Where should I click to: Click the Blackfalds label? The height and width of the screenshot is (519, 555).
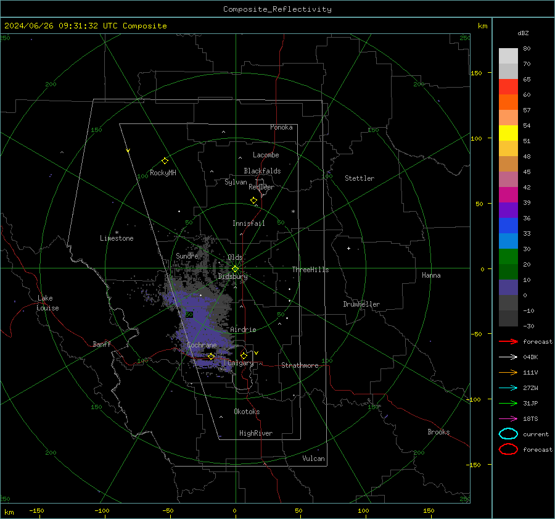[262, 171]
